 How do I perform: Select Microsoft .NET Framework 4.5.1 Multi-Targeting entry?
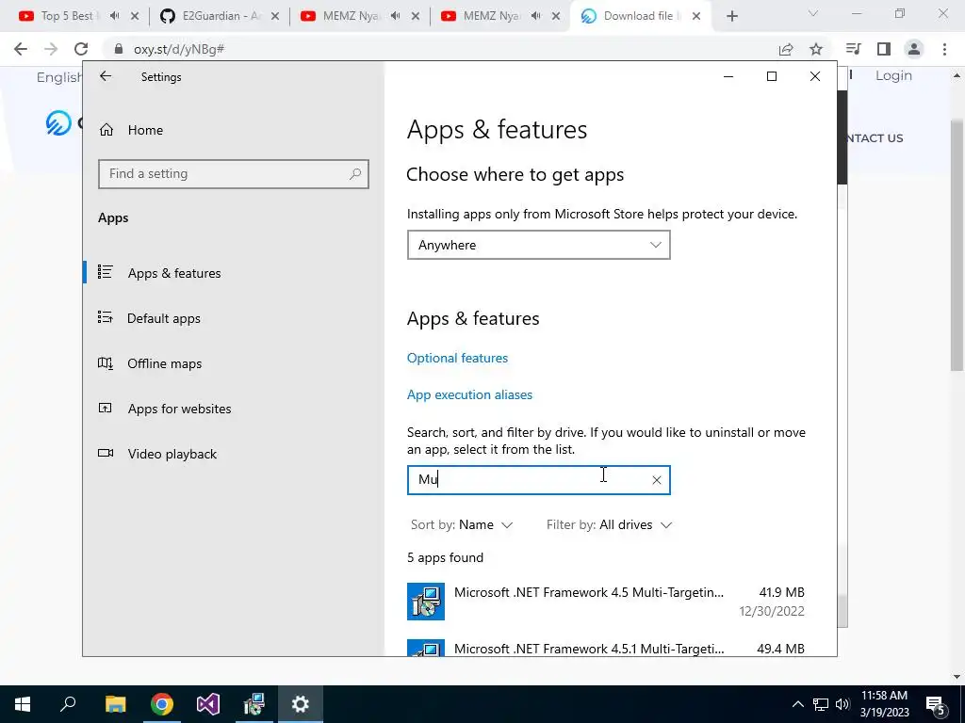tap(606, 648)
